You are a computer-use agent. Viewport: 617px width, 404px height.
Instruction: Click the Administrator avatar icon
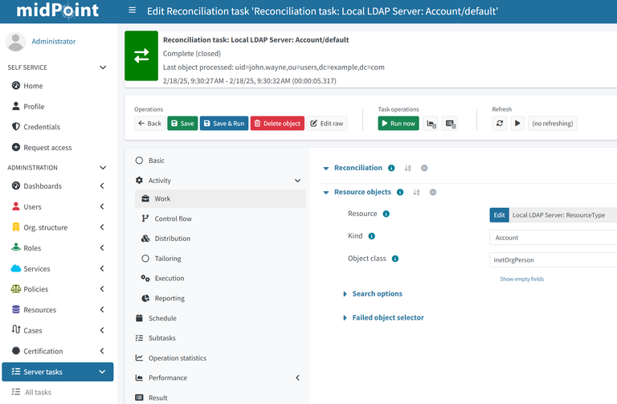click(x=15, y=41)
